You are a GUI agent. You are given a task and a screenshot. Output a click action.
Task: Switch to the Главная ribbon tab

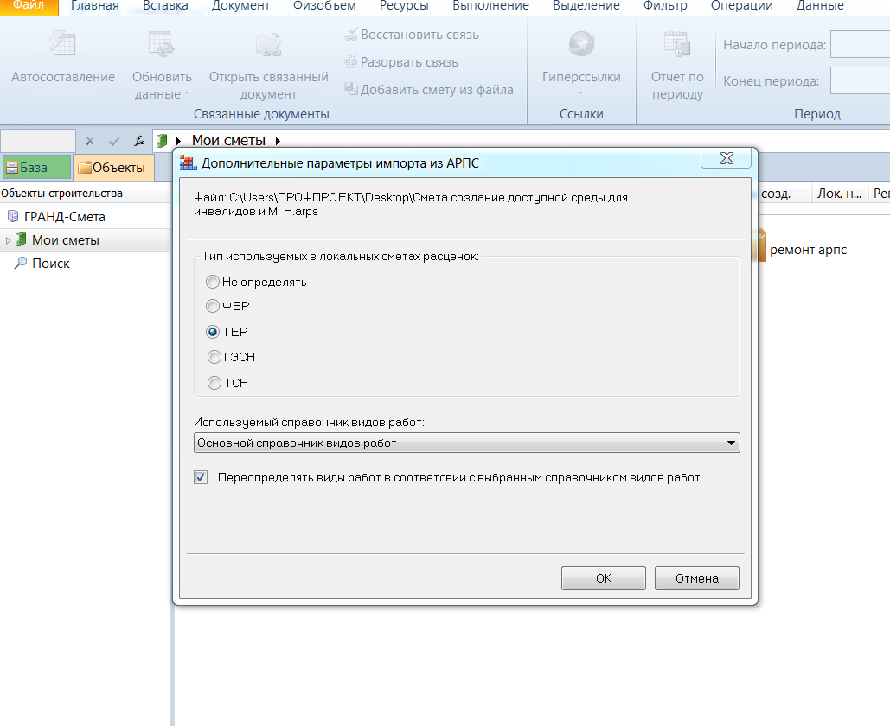(x=95, y=6)
